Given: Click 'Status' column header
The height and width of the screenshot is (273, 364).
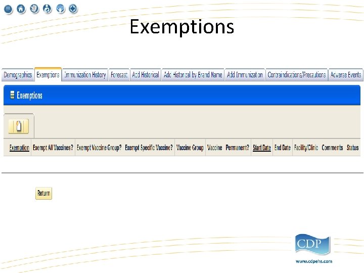Looking at the screenshot, I should 353,148.
